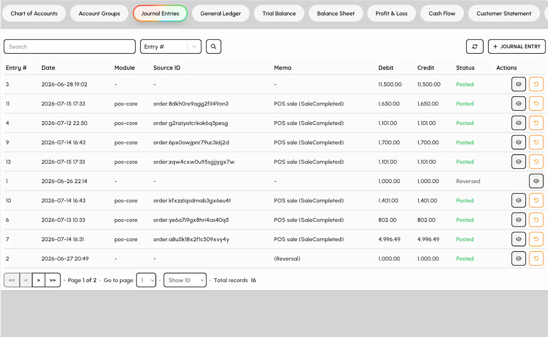The image size is (548, 337).
Task: Click debit amount 11,500.00
Action: 390,84
